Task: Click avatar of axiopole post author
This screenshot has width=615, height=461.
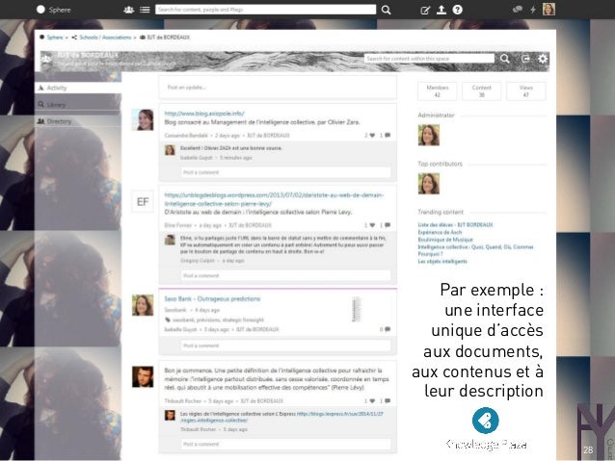Action: click(x=143, y=119)
